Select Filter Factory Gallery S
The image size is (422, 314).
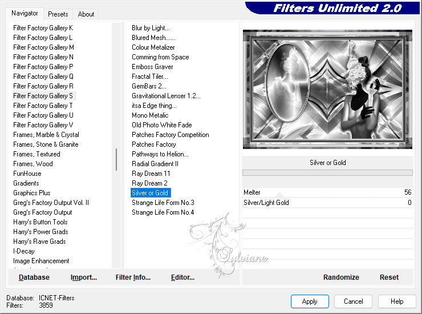click(x=44, y=96)
